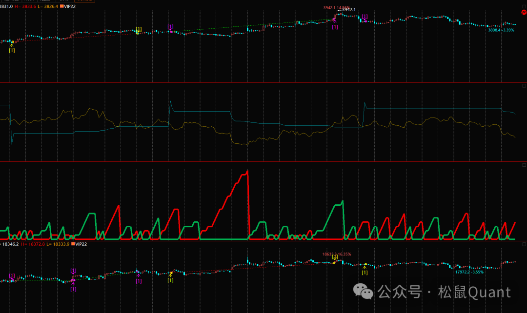Toggle the small square box on the line-indicator panel

tap(524, 87)
